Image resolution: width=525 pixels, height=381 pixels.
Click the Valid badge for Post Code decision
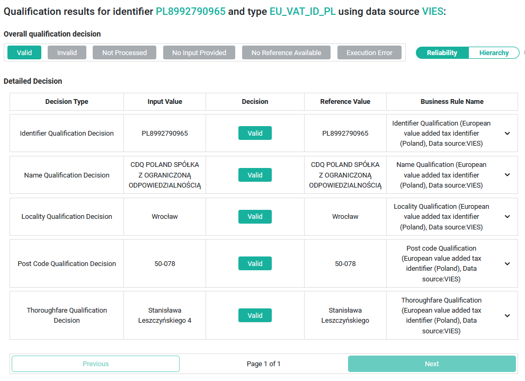click(255, 263)
